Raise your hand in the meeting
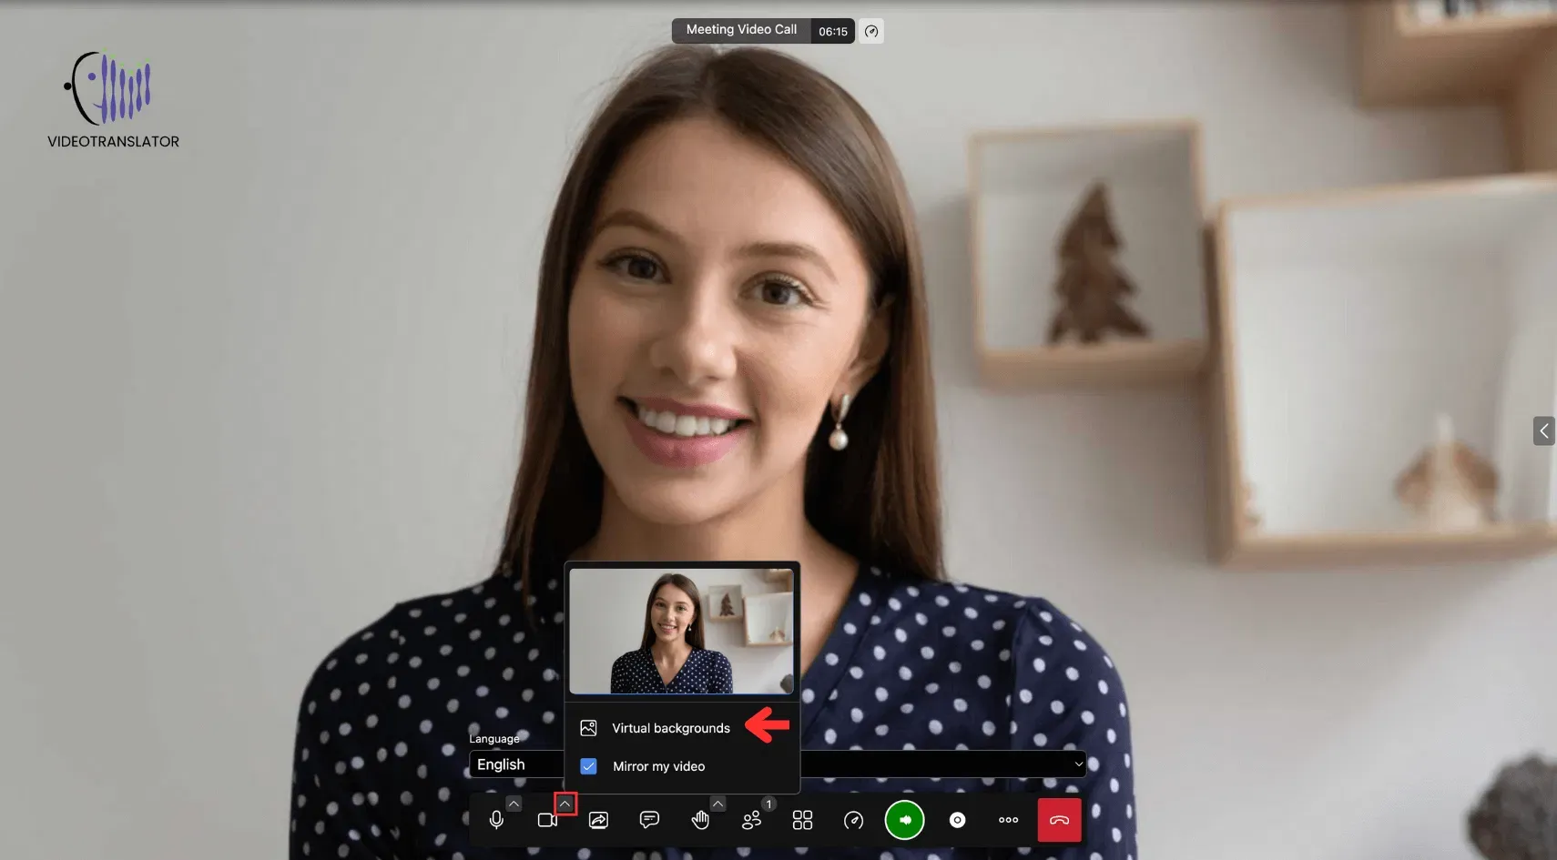 pyautogui.click(x=700, y=820)
